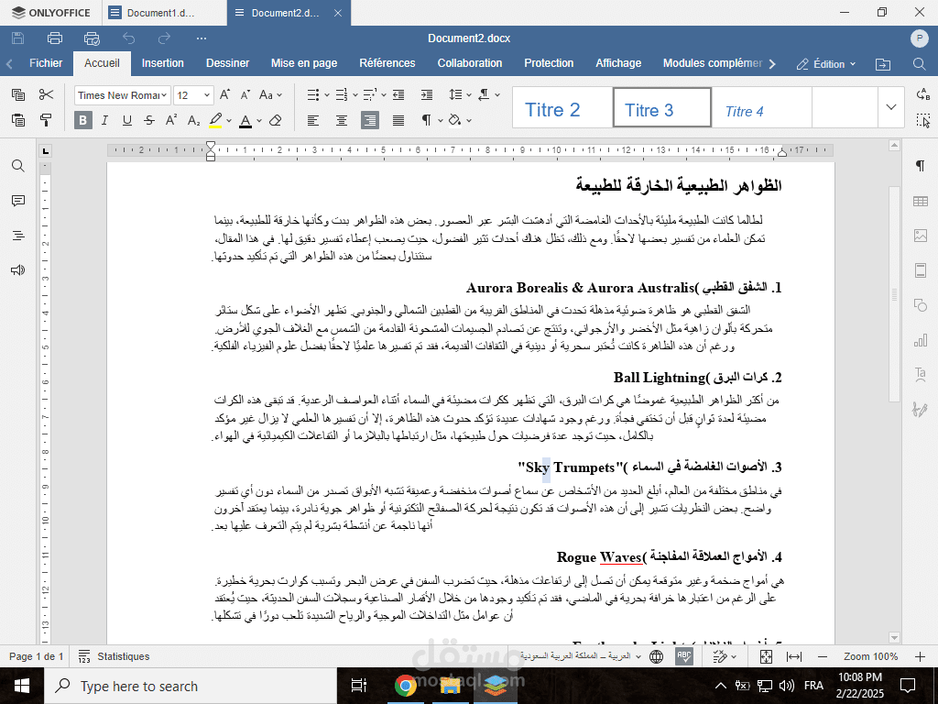
Task: Switch to the Insertion tab
Action: click(x=163, y=63)
